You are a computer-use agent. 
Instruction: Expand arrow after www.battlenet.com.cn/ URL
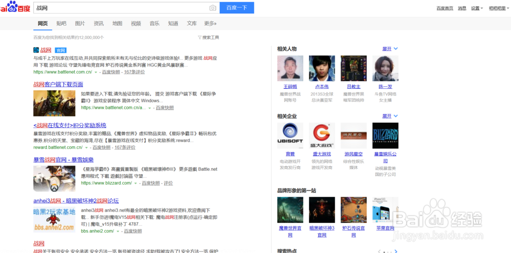pyautogui.click(x=96, y=72)
